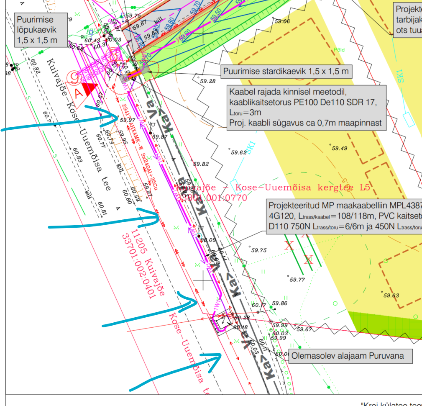Click the elevation point labeled 59.63
The image size is (422, 406).
(x=391, y=296)
